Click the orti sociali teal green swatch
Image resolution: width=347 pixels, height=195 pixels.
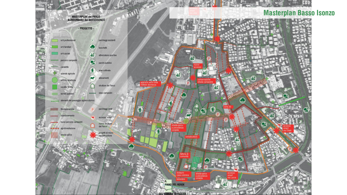[x=55, y=54]
